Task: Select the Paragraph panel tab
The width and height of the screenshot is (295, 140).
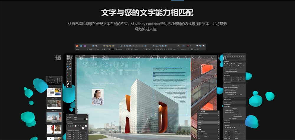Action: [229, 54]
